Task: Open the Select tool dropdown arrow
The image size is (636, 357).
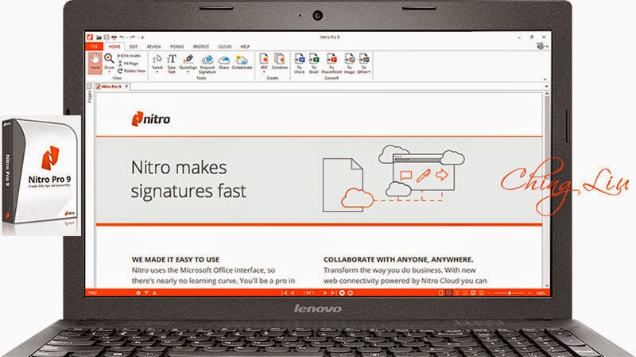Action: click(x=157, y=72)
